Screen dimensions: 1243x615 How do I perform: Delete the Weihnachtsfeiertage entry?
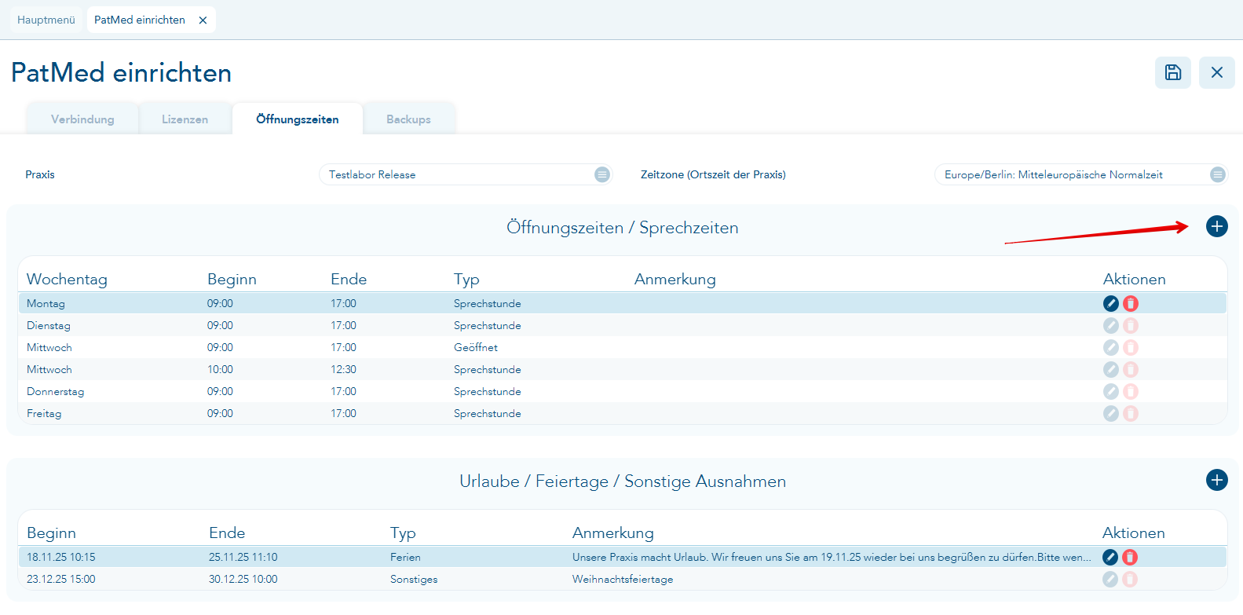click(x=1130, y=579)
